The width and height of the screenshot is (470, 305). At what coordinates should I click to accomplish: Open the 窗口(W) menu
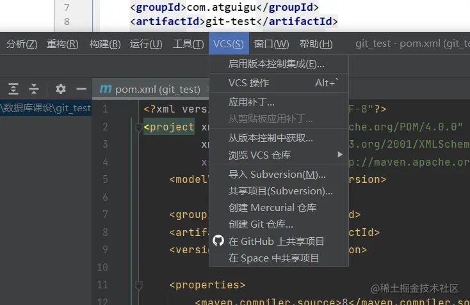point(271,44)
